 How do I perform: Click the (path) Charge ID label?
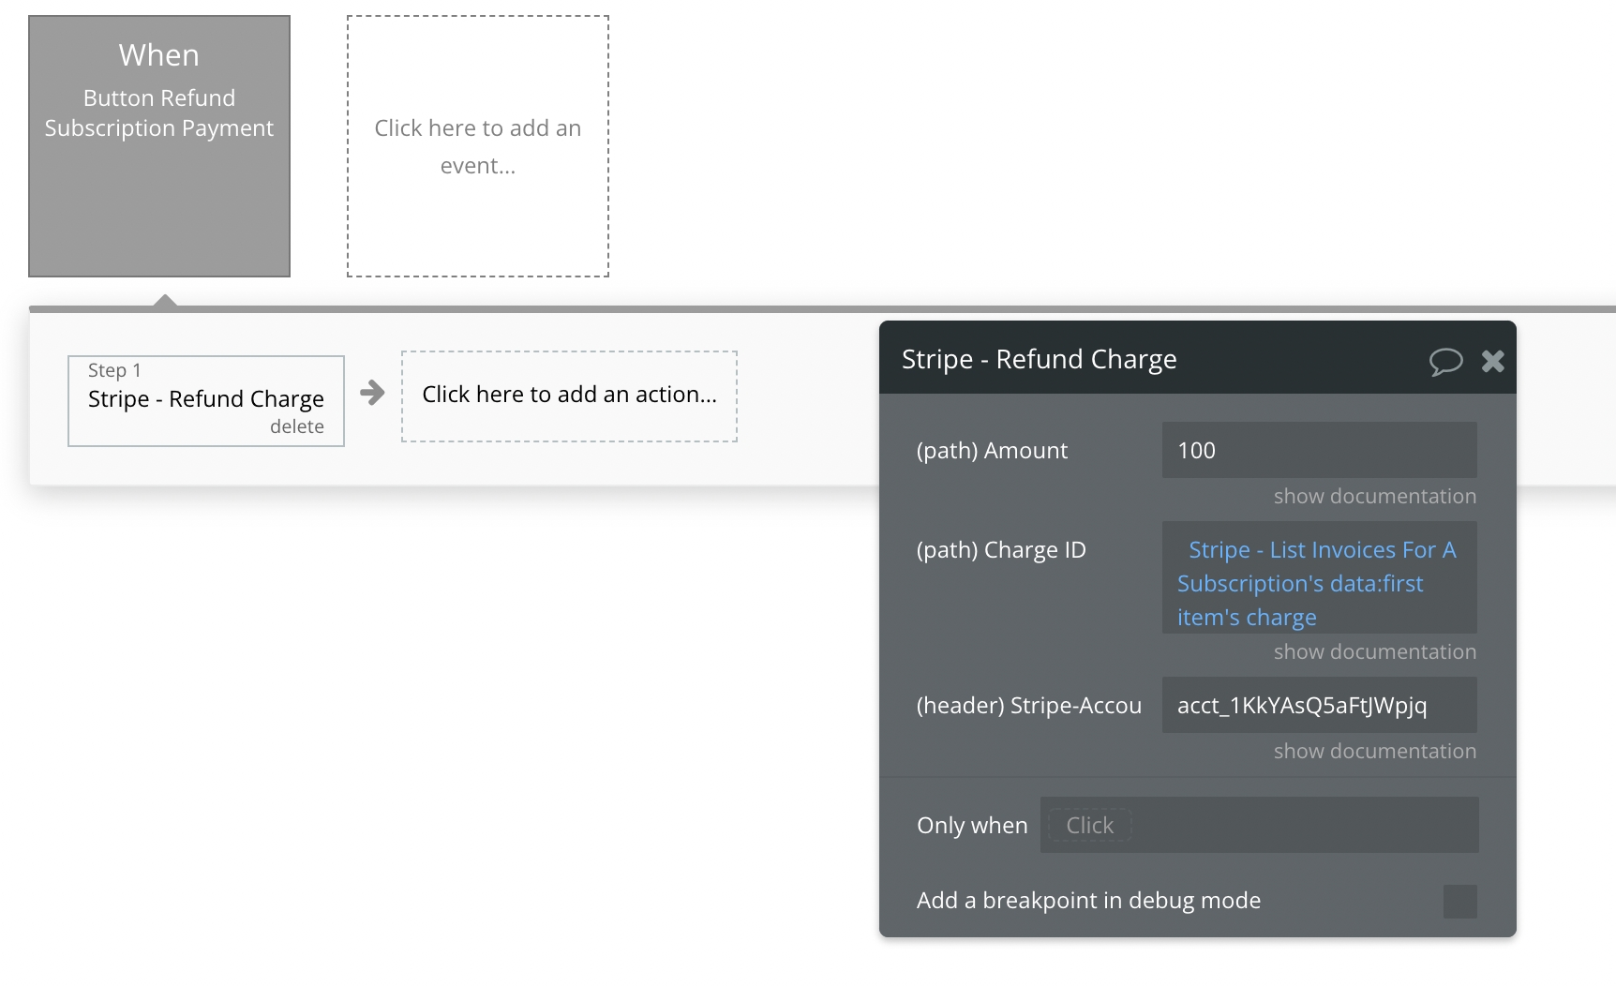[1001, 550]
